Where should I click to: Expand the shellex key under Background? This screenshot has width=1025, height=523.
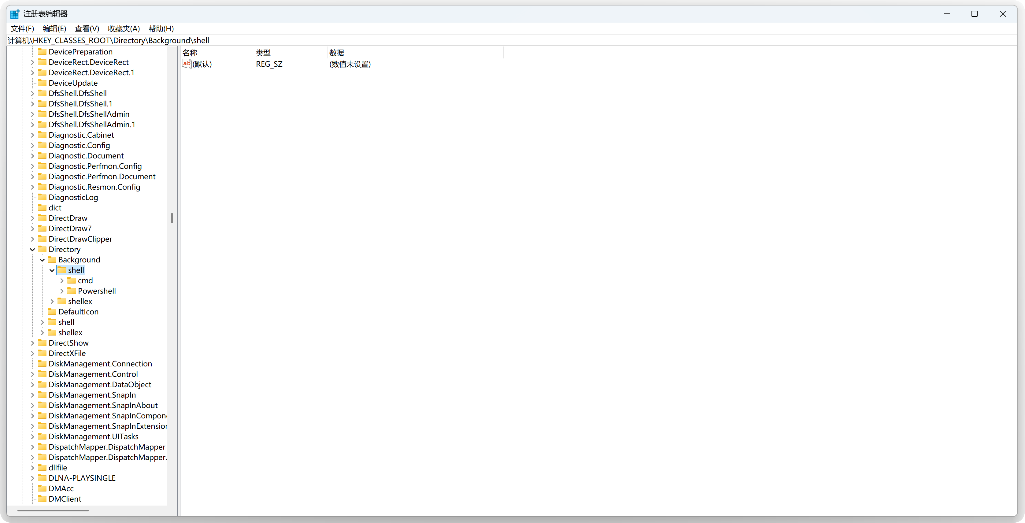tap(52, 301)
